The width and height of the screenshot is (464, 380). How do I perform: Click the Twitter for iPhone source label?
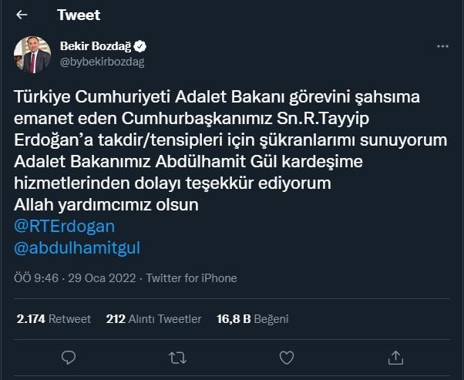pos(191,277)
